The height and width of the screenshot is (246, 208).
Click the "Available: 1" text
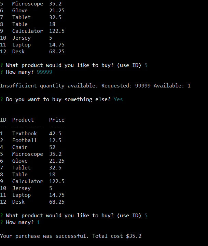(172, 86)
